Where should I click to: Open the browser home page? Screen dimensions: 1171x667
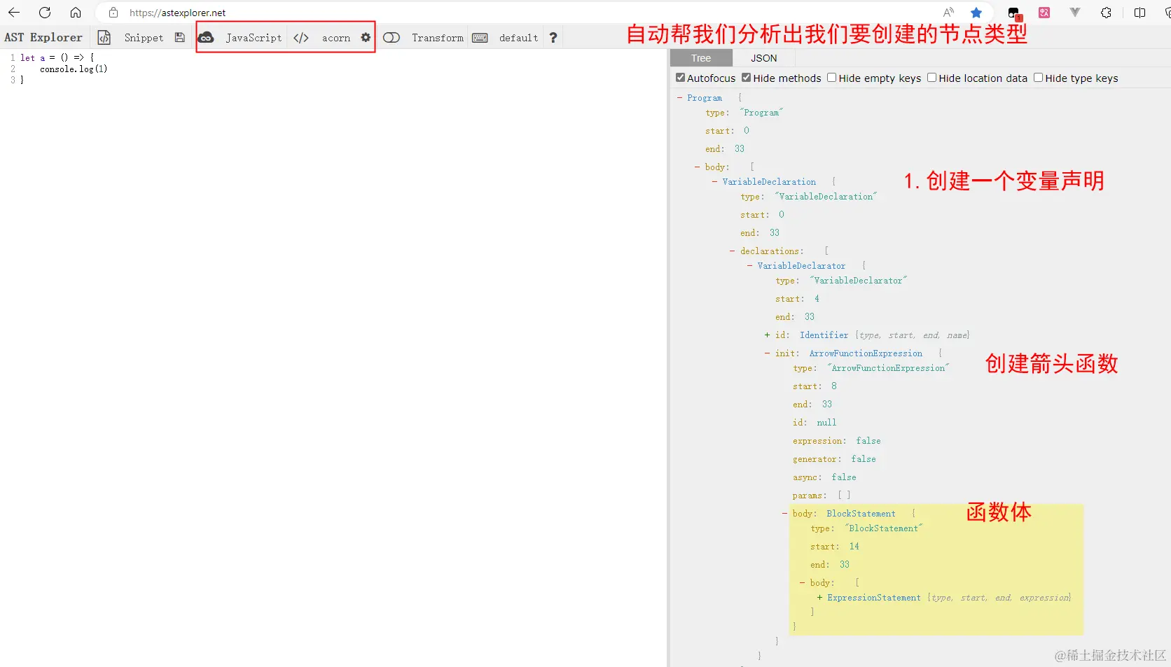[76, 13]
